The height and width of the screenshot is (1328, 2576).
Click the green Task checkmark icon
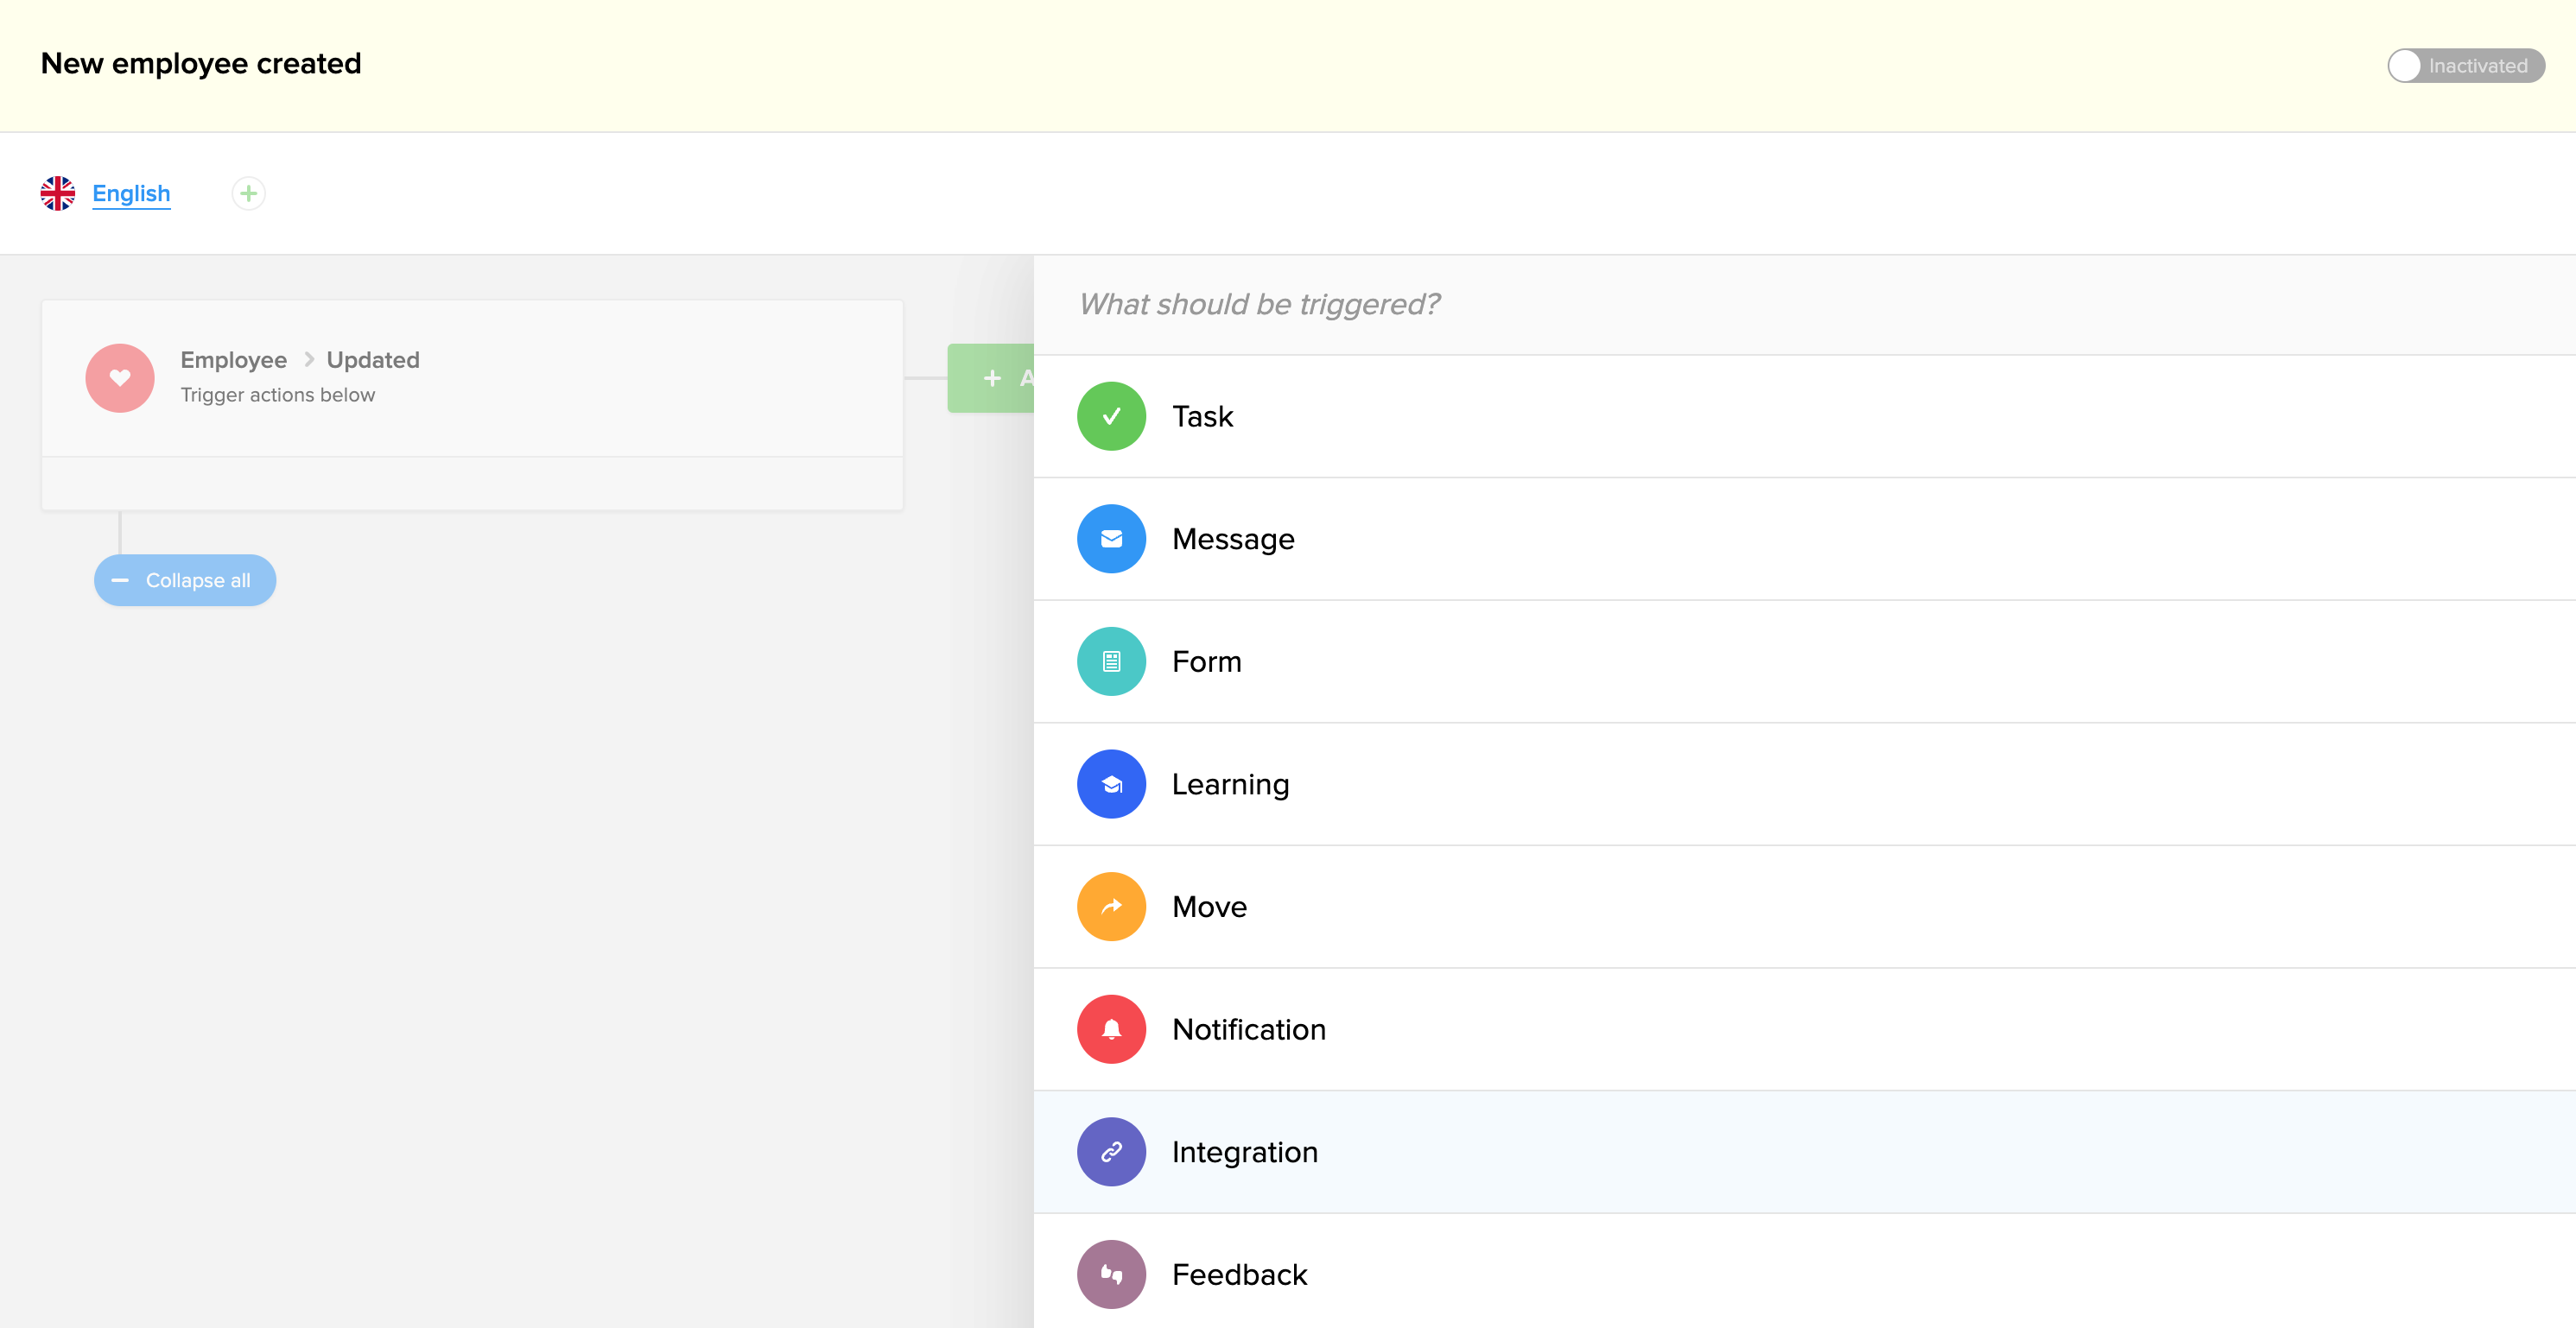click(1111, 417)
